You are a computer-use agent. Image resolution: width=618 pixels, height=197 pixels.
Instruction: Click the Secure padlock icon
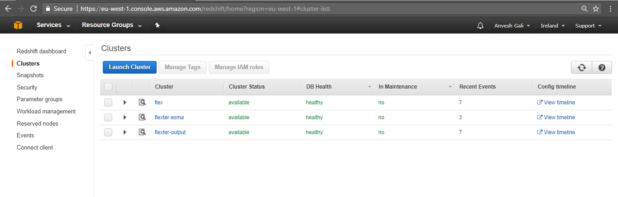(x=48, y=9)
